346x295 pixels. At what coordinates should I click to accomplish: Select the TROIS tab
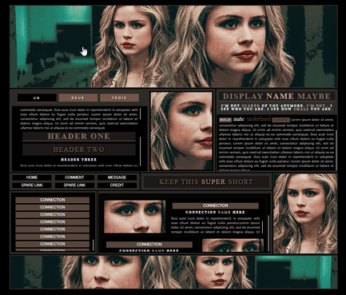point(119,98)
